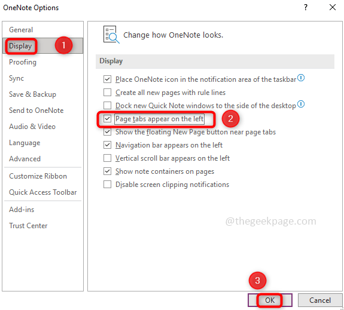Viewport: 344px width, 310px height.
Task: Enable Create all new pages with rule lines
Action: click(107, 93)
